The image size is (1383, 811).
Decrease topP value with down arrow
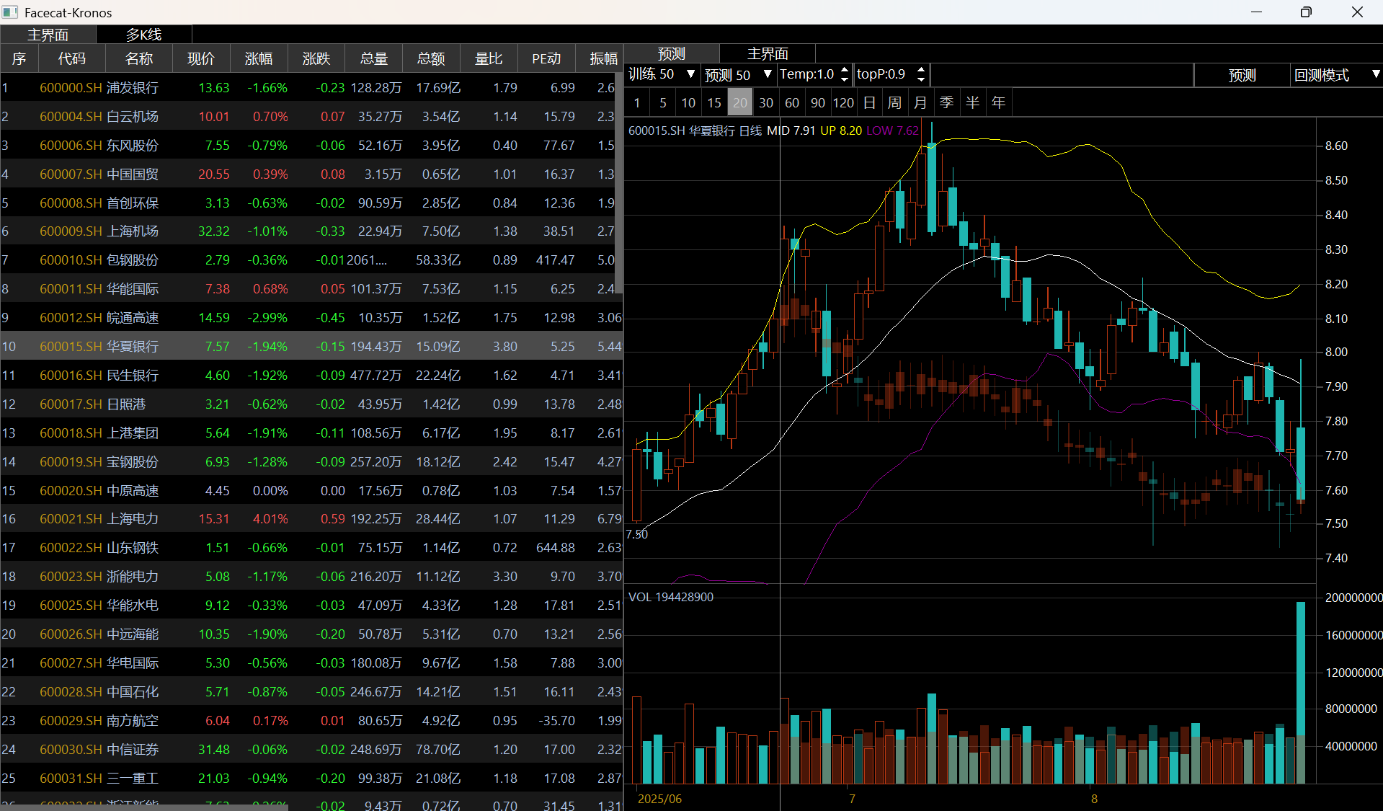pyautogui.click(x=920, y=79)
